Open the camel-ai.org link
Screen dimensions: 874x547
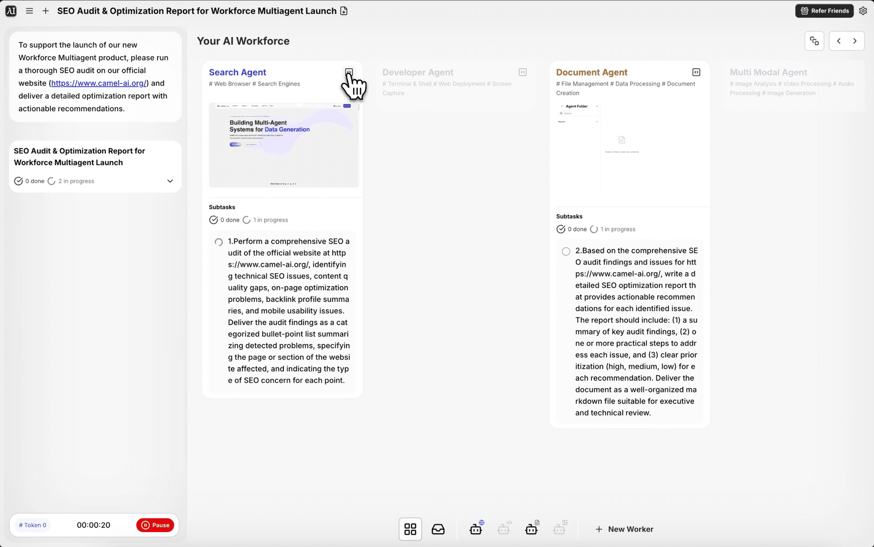(x=99, y=83)
